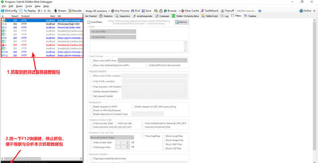This screenshot has width=318, height=163.
Task: Switch to the Inspectors tab
Action: pyautogui.click(x=123, y=16)
